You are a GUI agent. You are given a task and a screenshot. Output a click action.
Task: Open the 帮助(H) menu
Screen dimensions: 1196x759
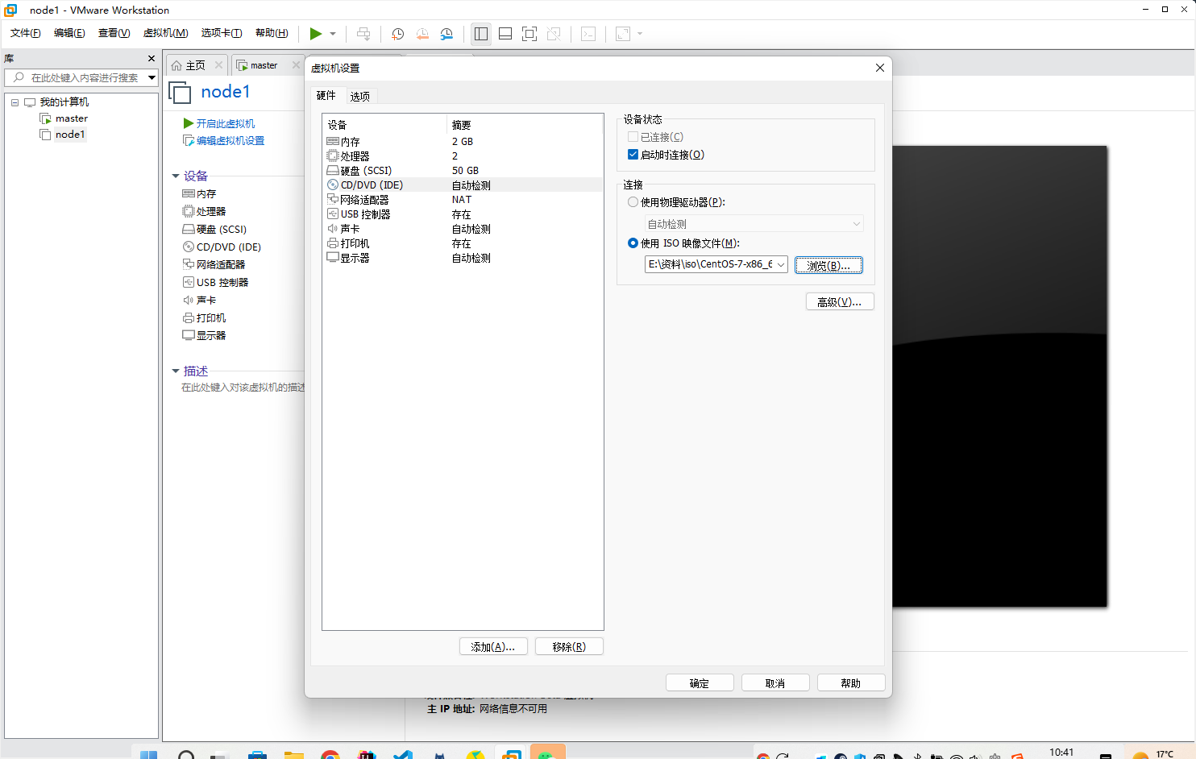click(272, 33)
